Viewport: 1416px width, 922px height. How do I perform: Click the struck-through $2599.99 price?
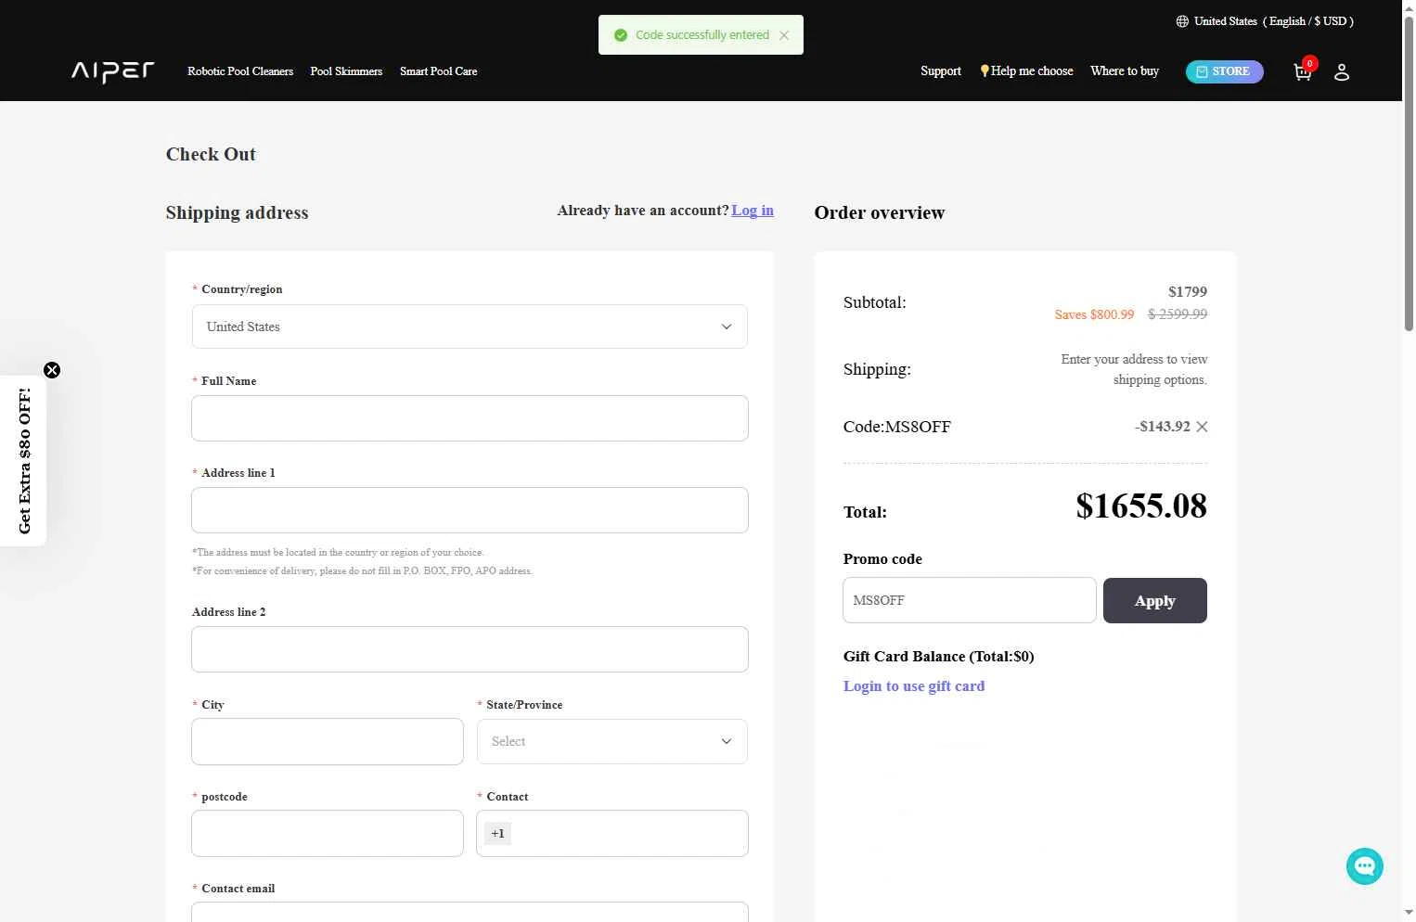1178,314
